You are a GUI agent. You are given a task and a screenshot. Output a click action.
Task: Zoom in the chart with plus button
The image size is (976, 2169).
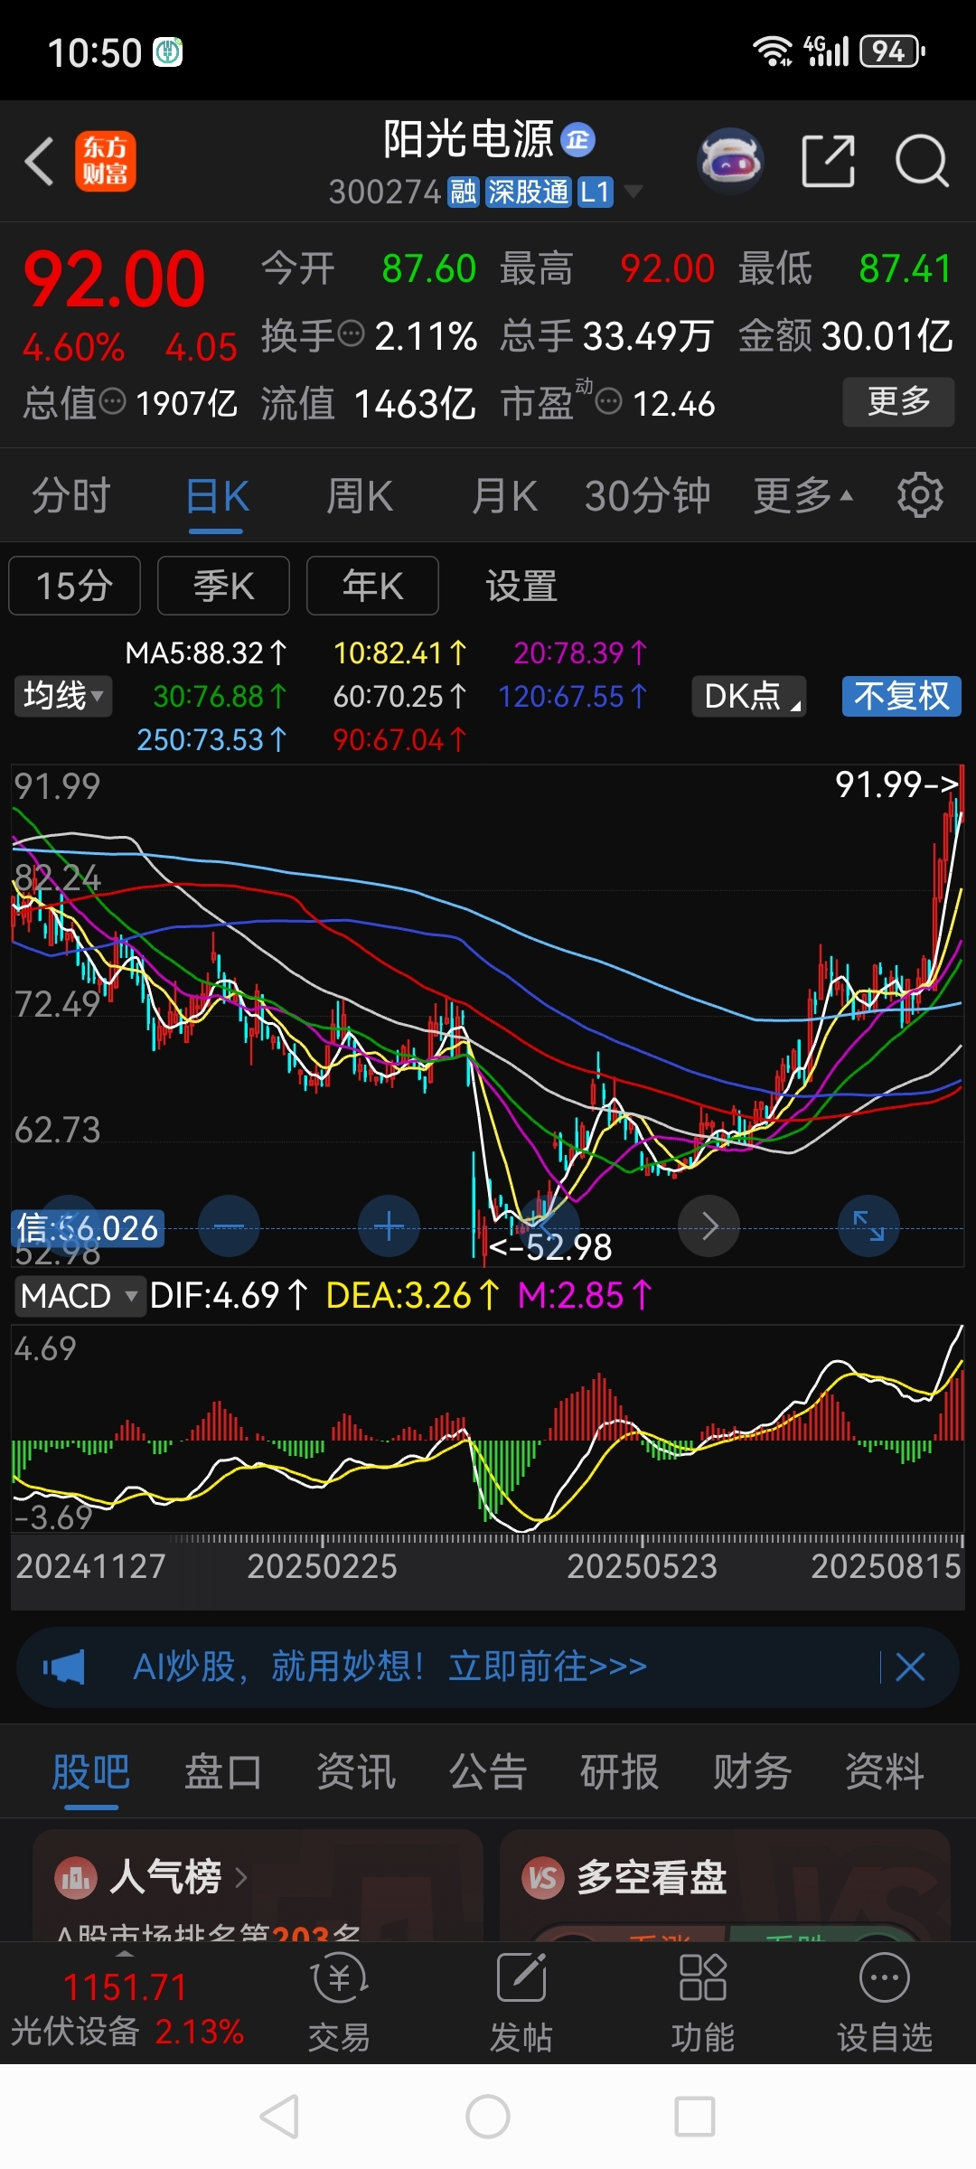pyautogui.click(x=389, y=1226)
